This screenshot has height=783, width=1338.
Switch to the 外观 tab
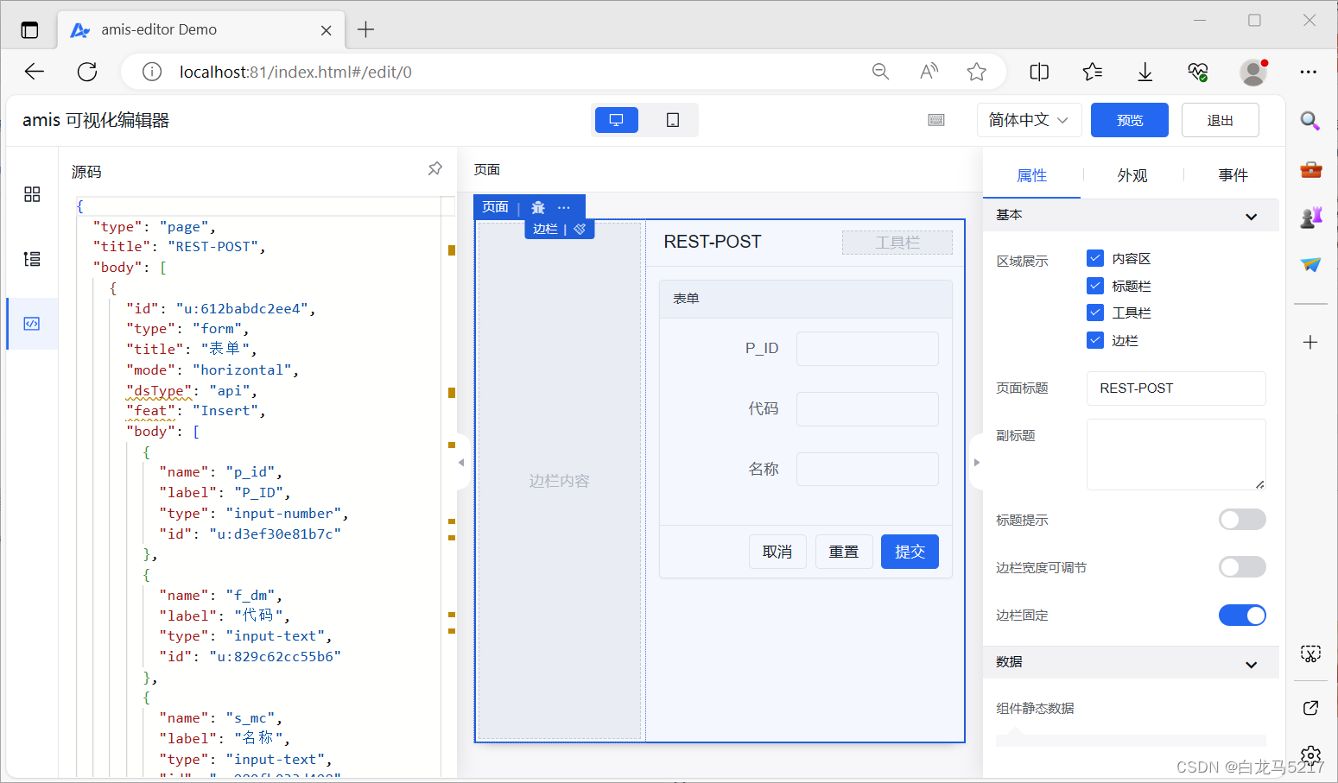click(1132, 175)
